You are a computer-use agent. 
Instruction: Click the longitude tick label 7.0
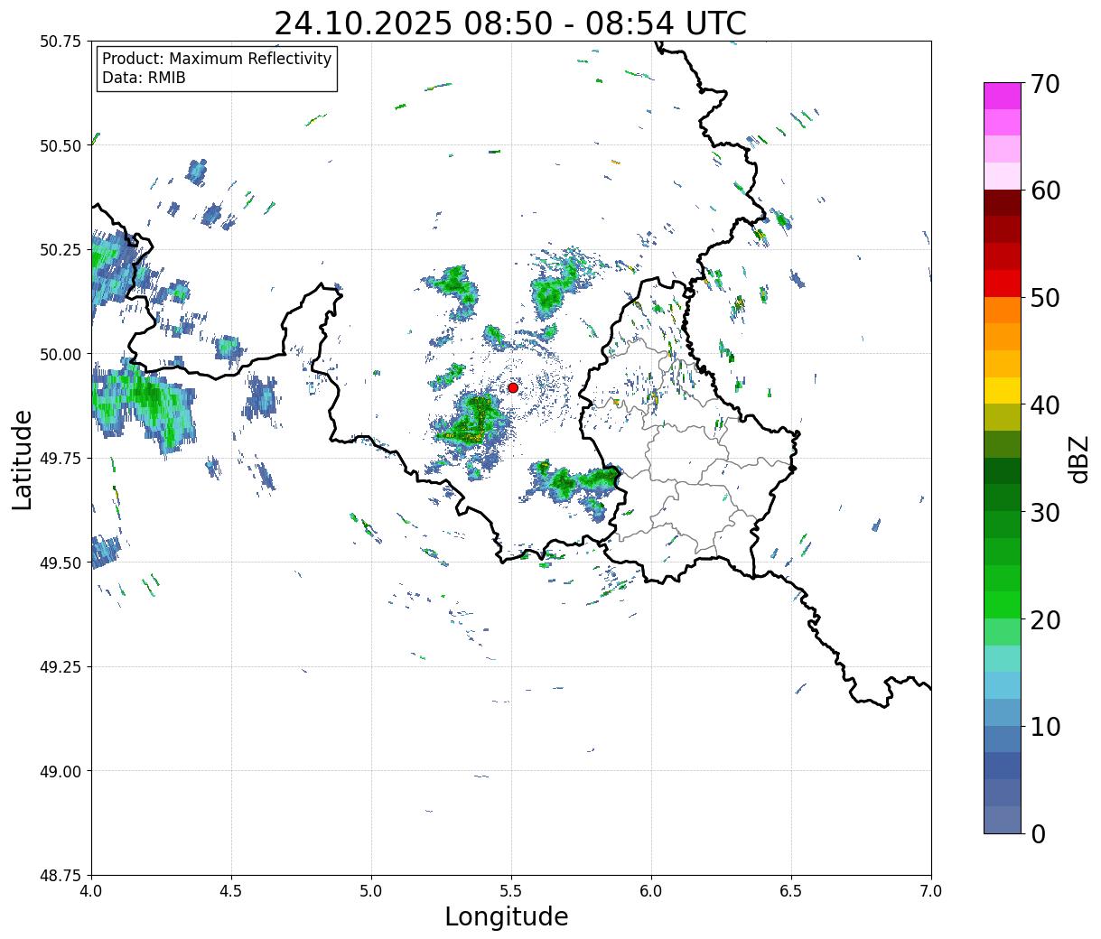(931, 891)
